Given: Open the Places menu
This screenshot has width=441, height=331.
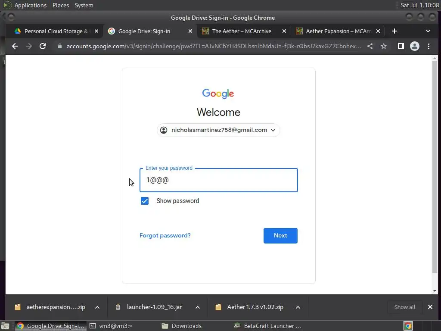Looking at the screenshot, I should [60, 5].
